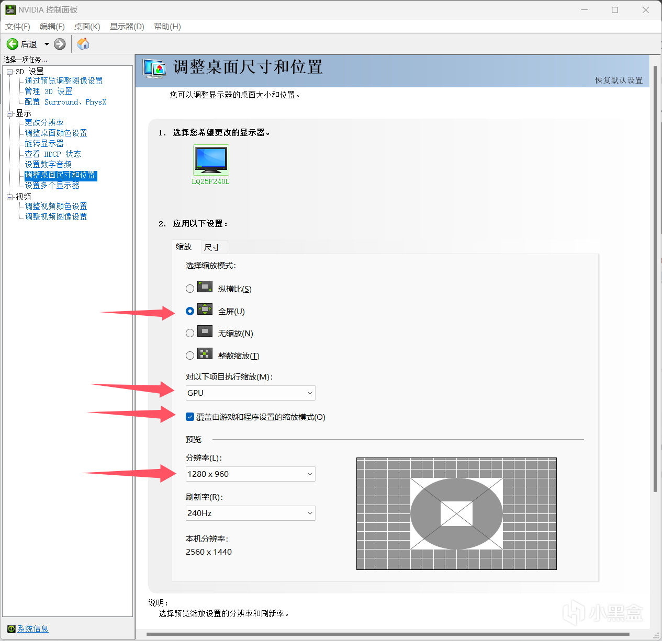Screen dimensions: 662x641
Task: Open 设置多个显示器
Action: 52,185
